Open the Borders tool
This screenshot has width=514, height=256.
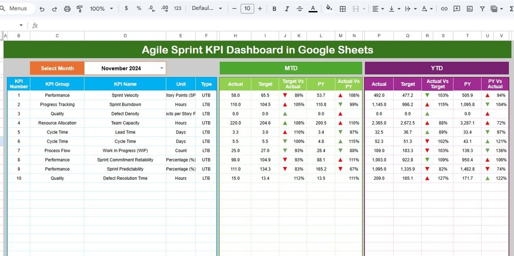[x=342, y=8]
